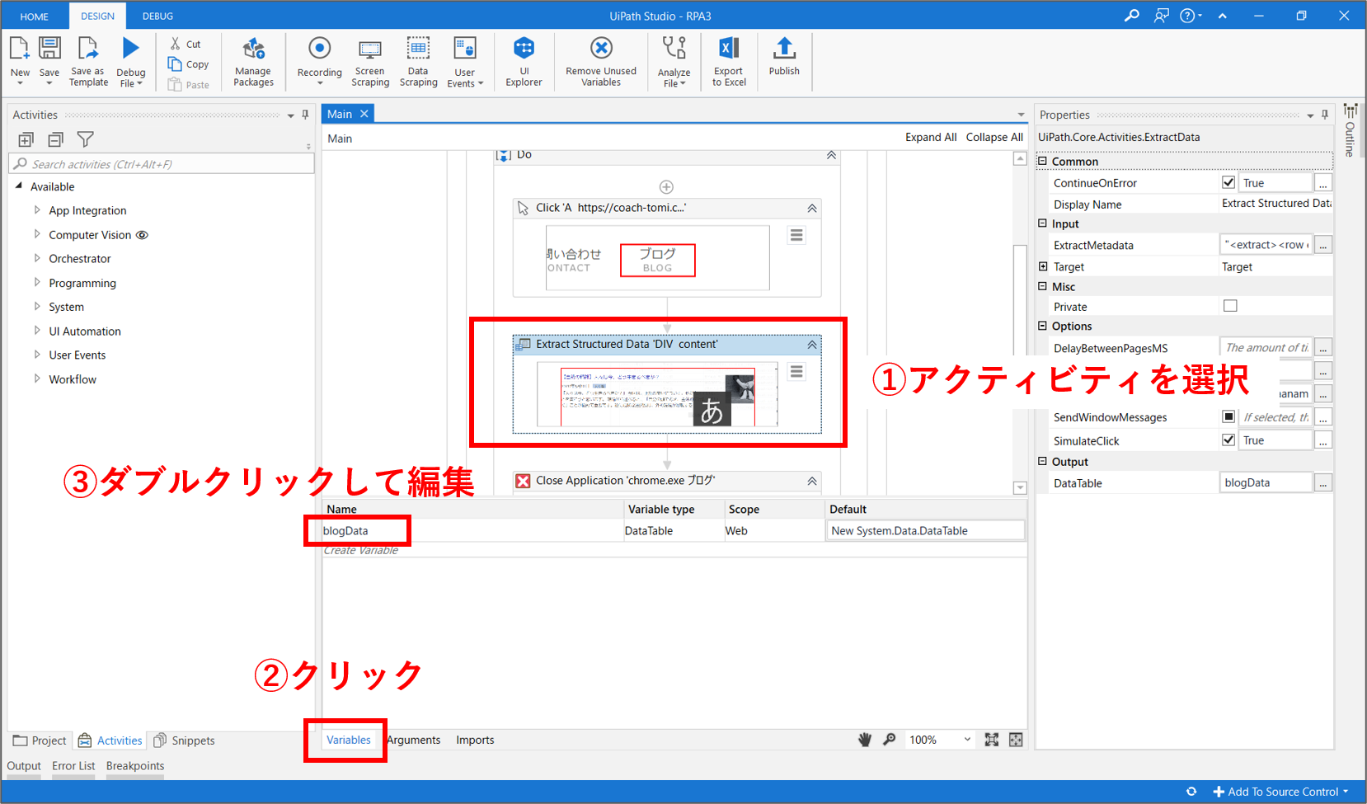Image resolution: width=1367 pixels, height=804 pixels.
Task: Expand the UI Automation tree node
Action: [x=37, y=331]
